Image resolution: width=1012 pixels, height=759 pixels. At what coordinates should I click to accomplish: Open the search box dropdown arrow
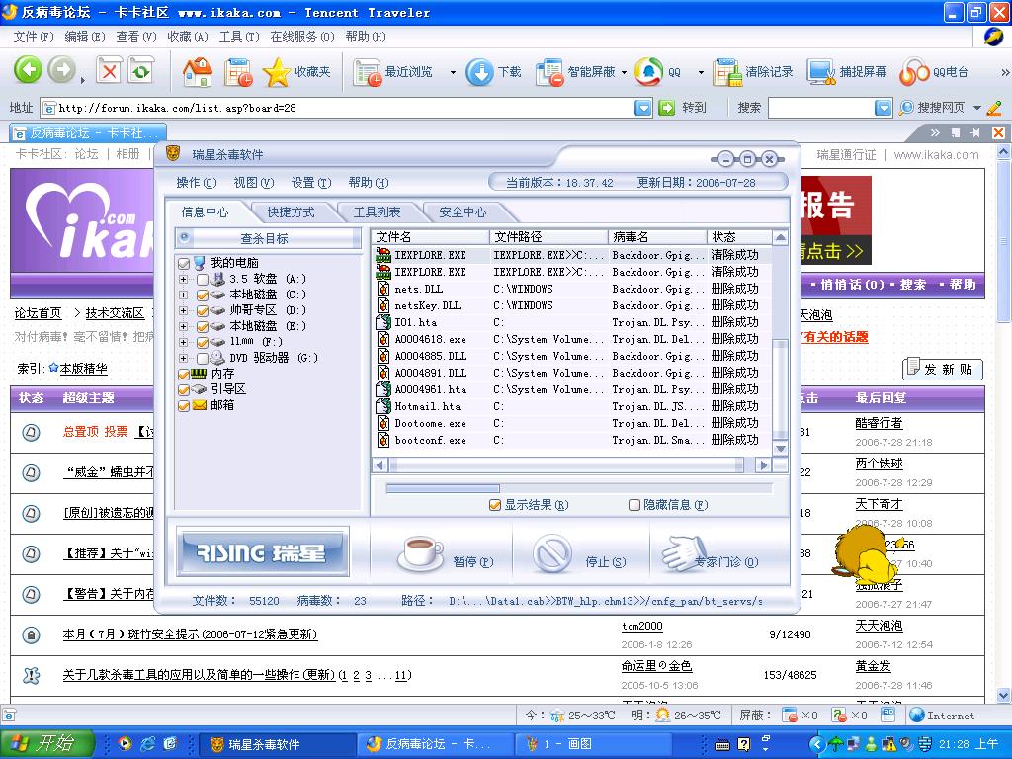(884, 108)
